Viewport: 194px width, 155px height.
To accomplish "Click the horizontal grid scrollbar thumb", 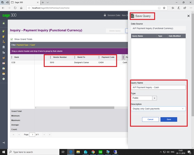I will tap(92, 108).
